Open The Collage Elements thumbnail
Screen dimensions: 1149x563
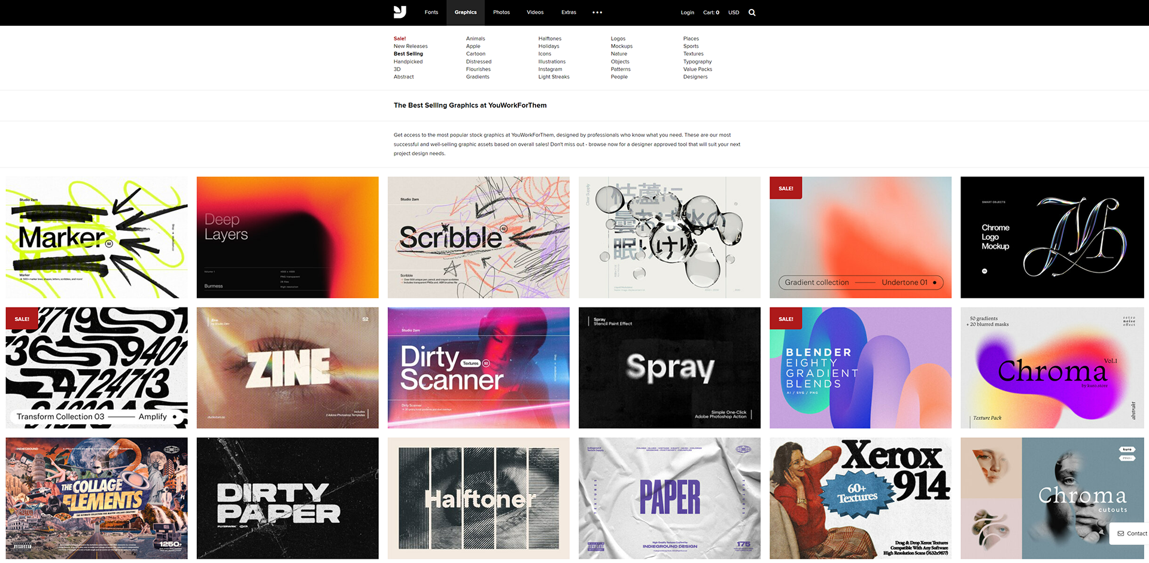coord(96,498)
